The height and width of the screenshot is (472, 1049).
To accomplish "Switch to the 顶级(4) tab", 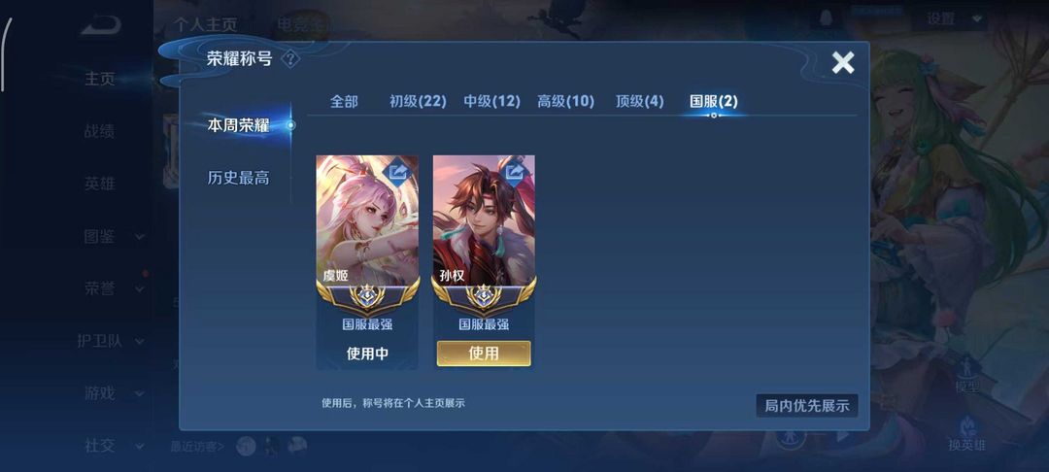I will (x=639, y=102).
